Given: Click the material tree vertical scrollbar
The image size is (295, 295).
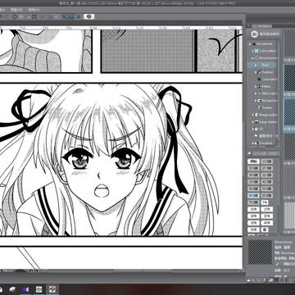Looking at the screenshot, I should pos(279,93).
